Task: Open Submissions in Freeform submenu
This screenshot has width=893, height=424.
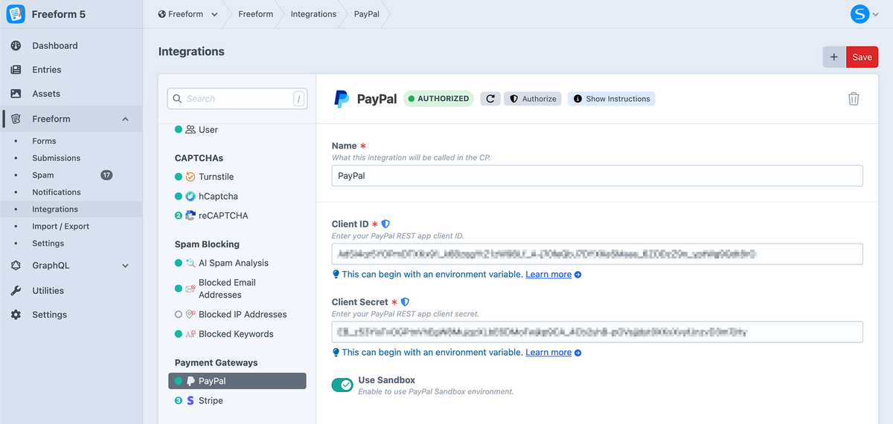Action: click(56, 158)
